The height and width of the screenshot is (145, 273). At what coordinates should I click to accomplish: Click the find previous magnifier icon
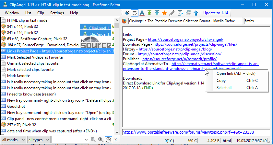(93, 139)
